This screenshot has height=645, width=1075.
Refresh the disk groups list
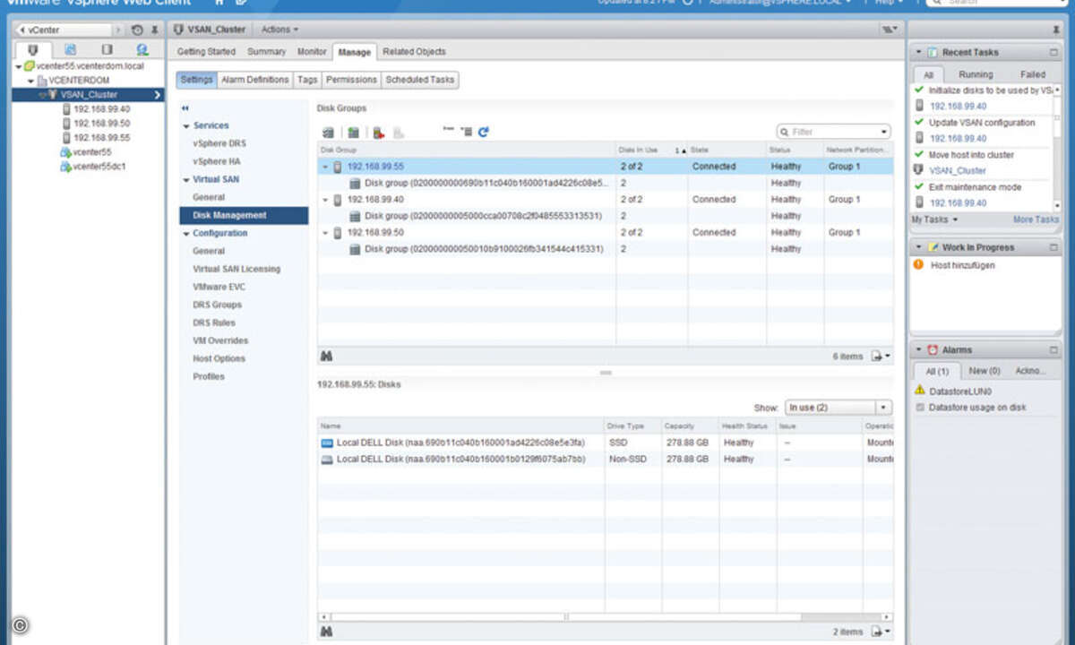pyautogui.click(x=484, y=132)
